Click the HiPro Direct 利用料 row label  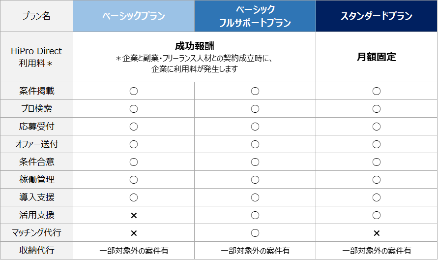[x=37, y=57]
